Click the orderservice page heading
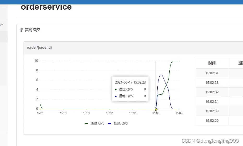 click(46, 7)
